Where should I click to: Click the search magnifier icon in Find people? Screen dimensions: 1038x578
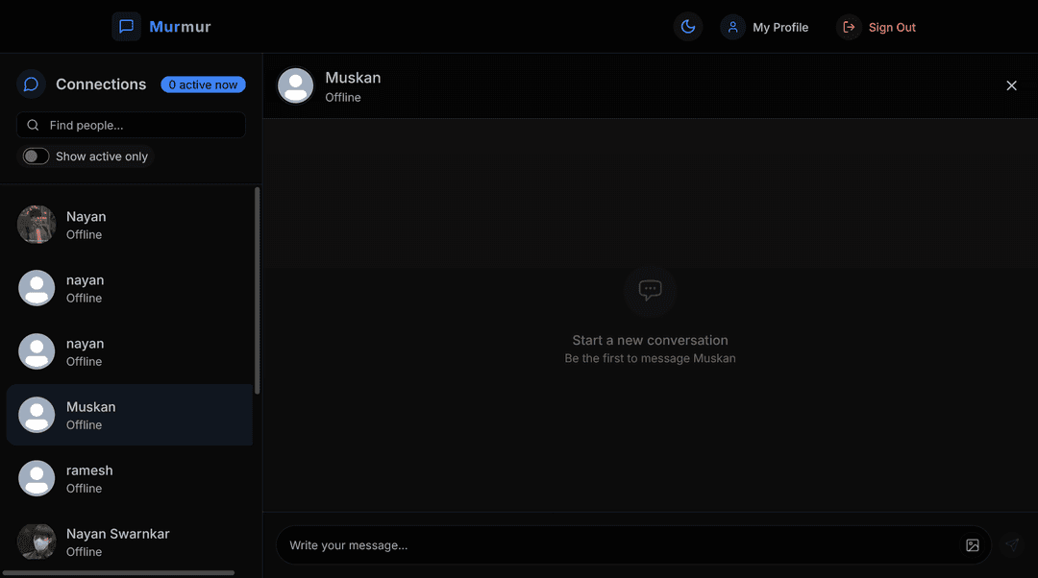[x=33, y=125]
